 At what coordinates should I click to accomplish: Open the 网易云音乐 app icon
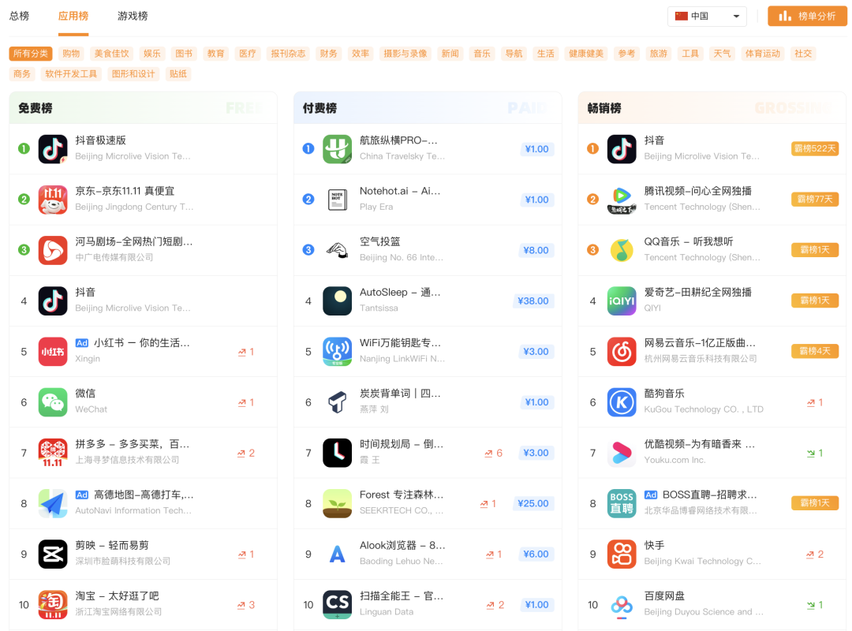click(x=622, y=352)
